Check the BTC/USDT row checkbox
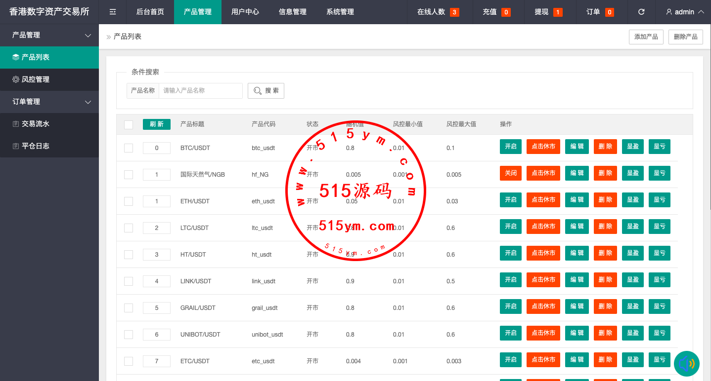The height and width of the screenshot is (381, 711). (129, 148)
